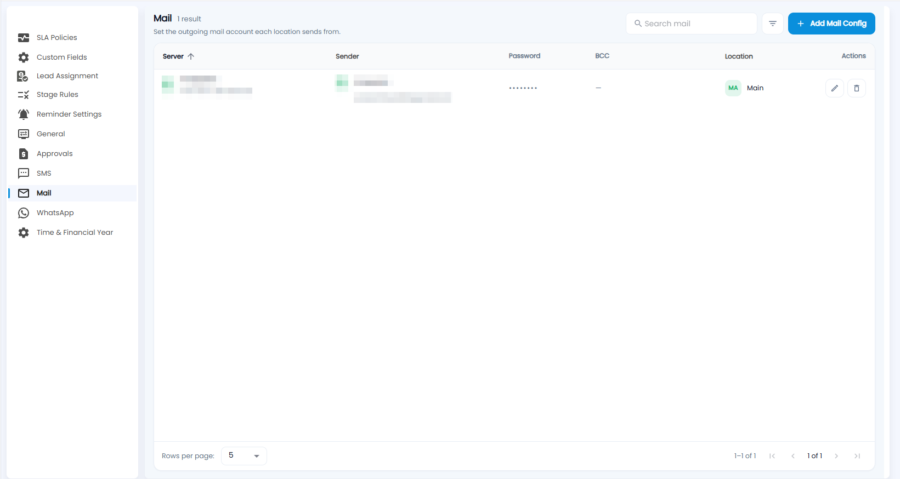
Task: Go to Custom Fields settings
Action: point(72,57)
